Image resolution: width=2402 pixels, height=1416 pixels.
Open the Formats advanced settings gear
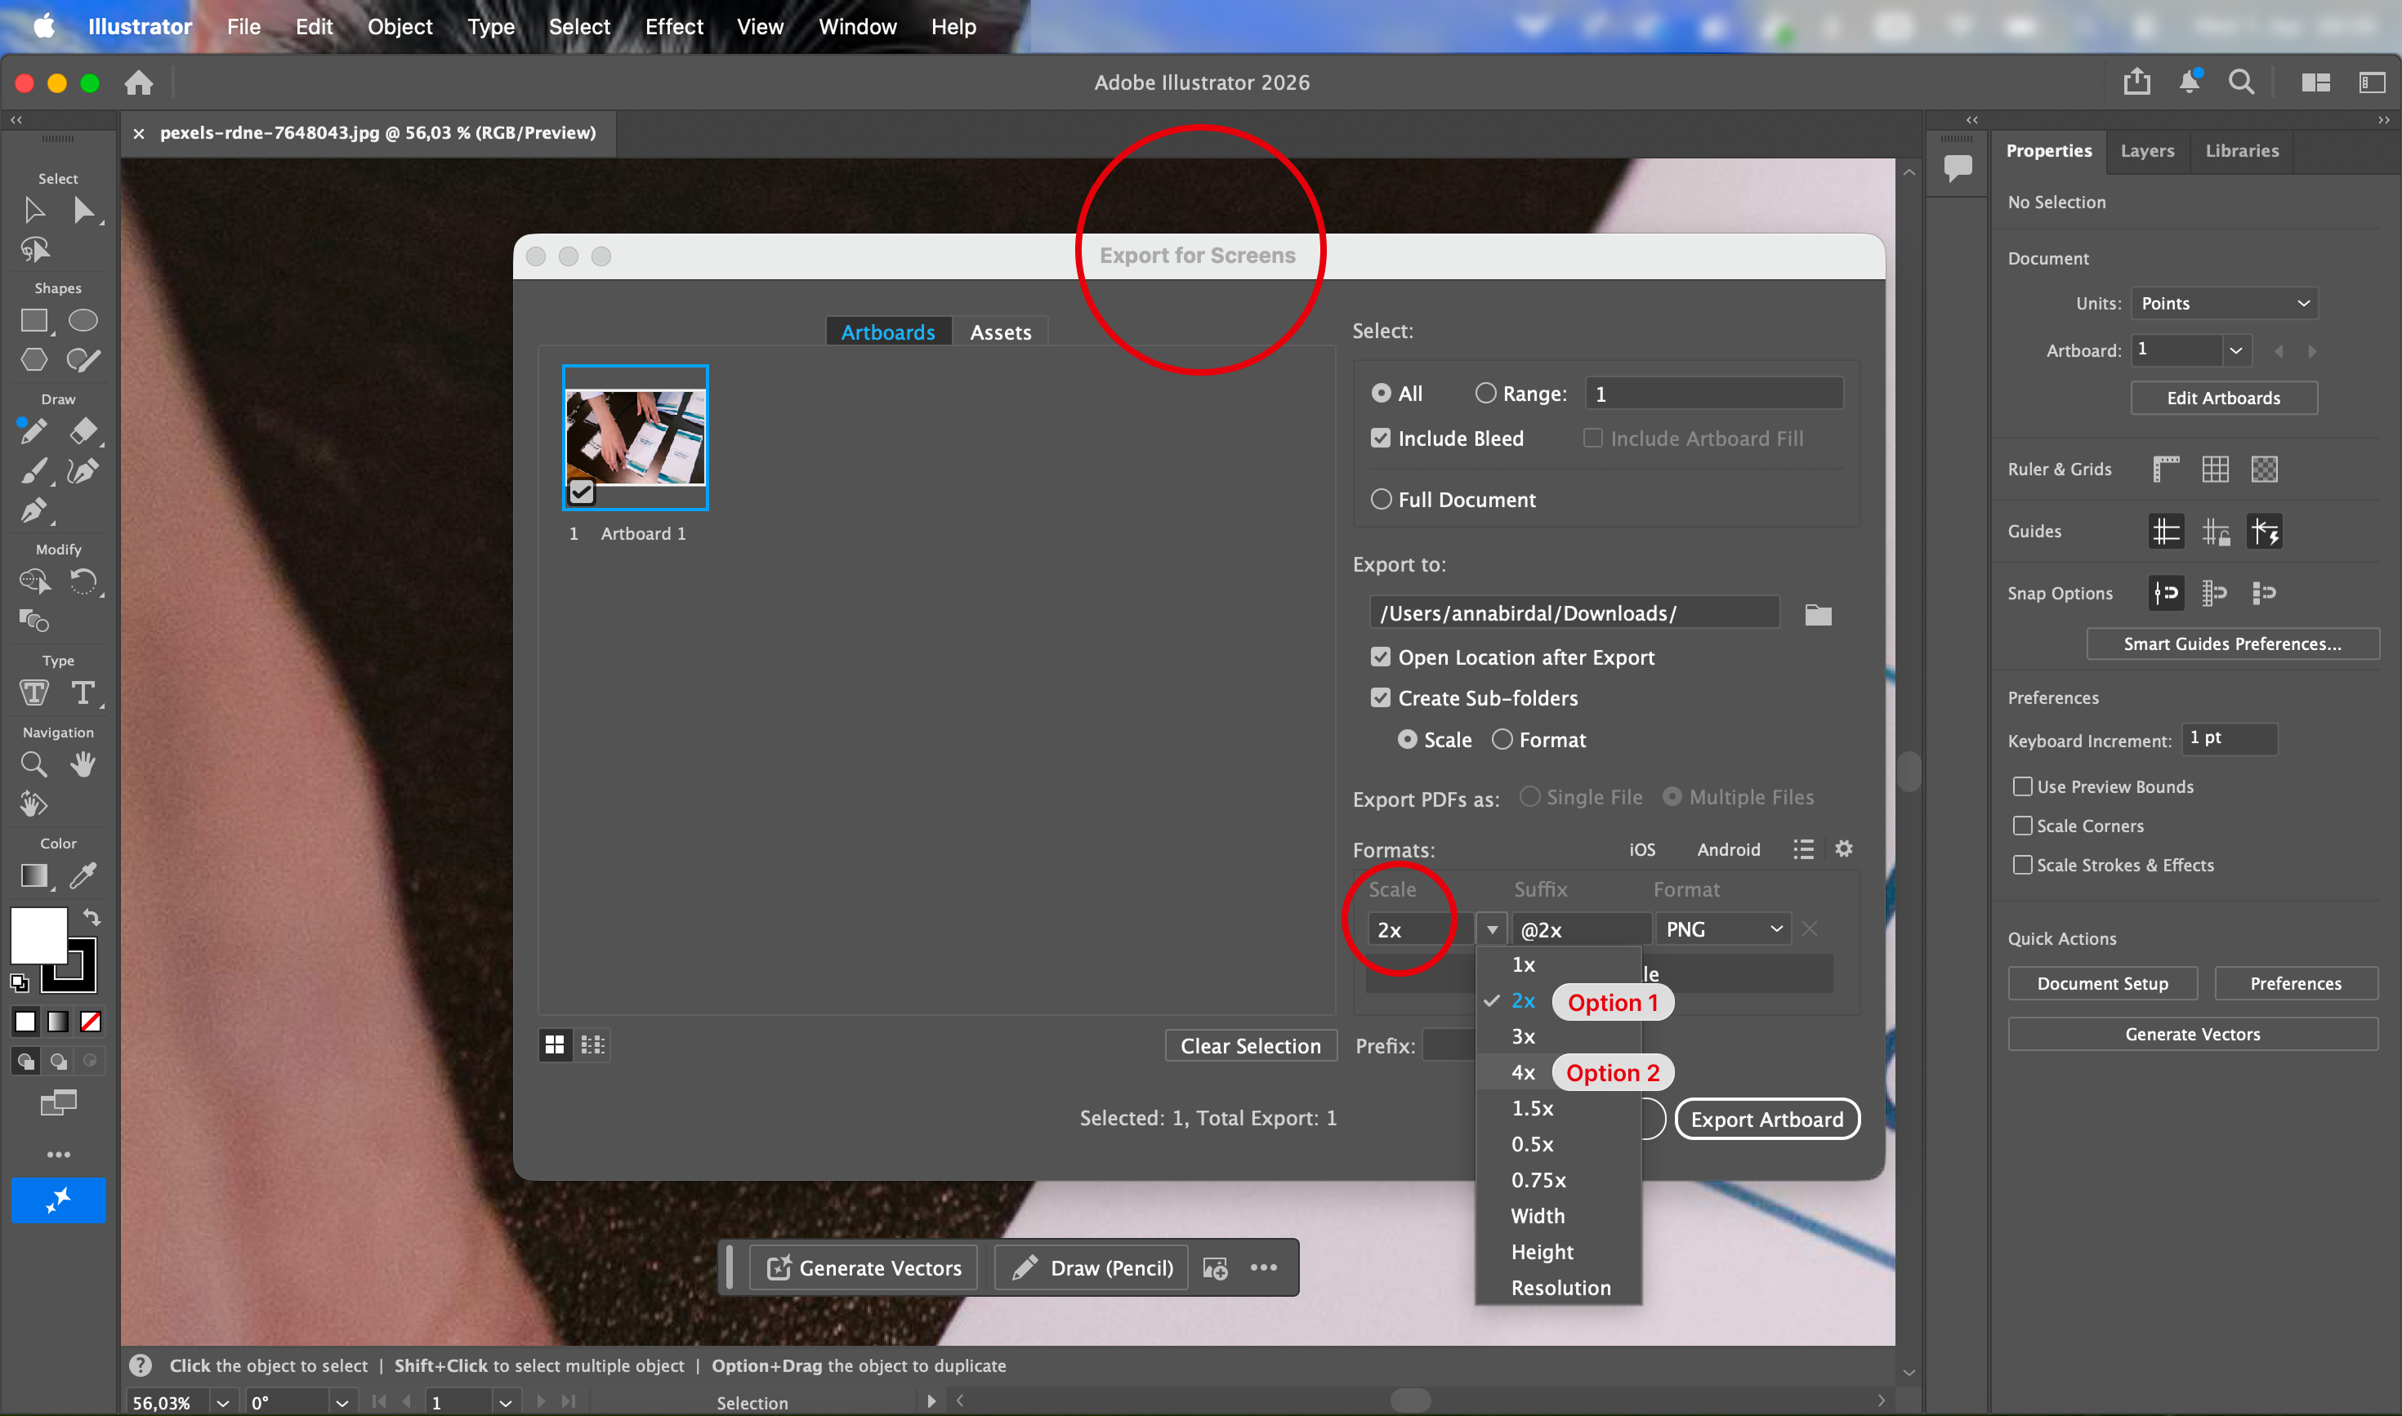[x=1843, y=848]
